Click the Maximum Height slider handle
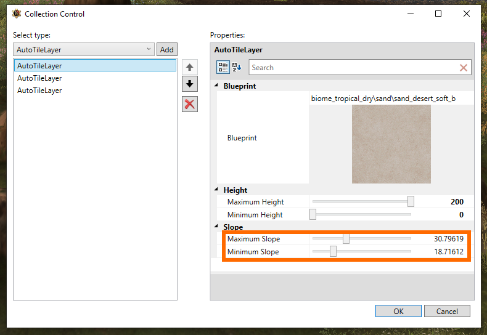This screenshot has height=335, width=487. pyautogui.click(x=411, y=201)
